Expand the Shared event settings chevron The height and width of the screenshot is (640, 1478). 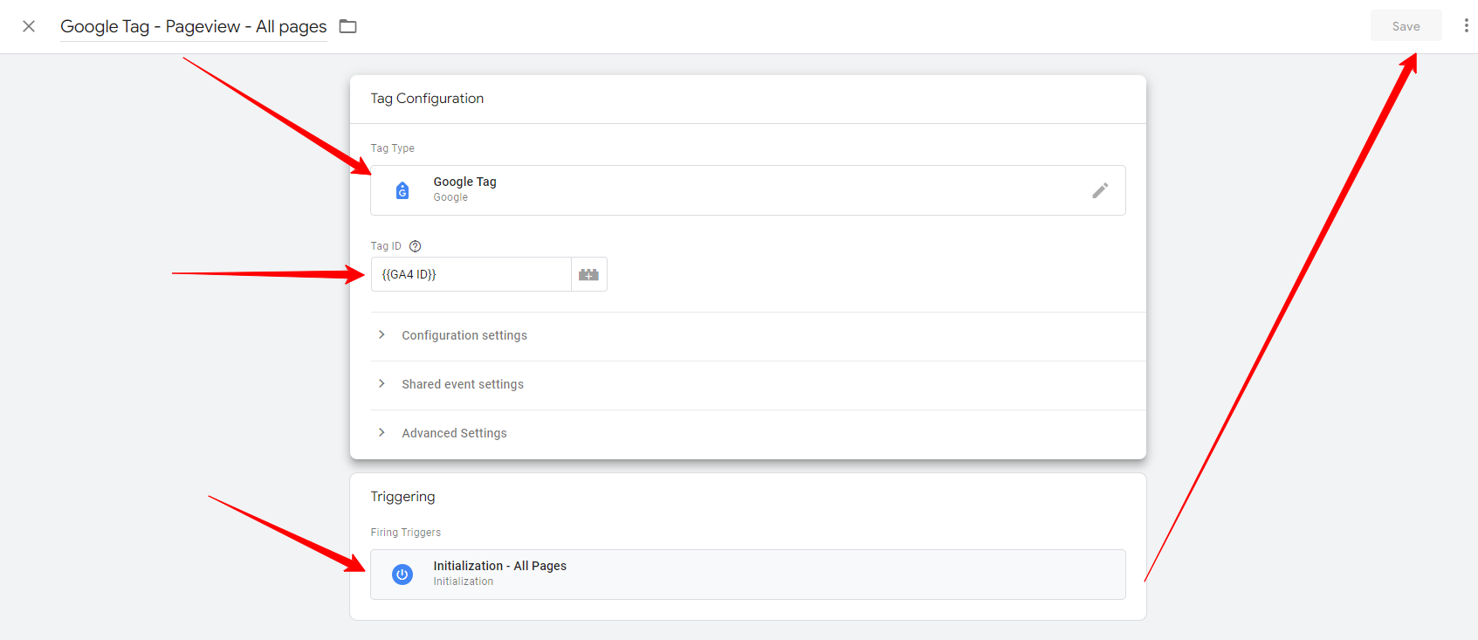(x=382, y=384)
